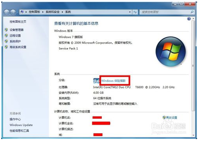Image resolution: width=199 pixels, height=141 pixels.
Task: Click the 64 位操作系统 value
Action: 102,98
